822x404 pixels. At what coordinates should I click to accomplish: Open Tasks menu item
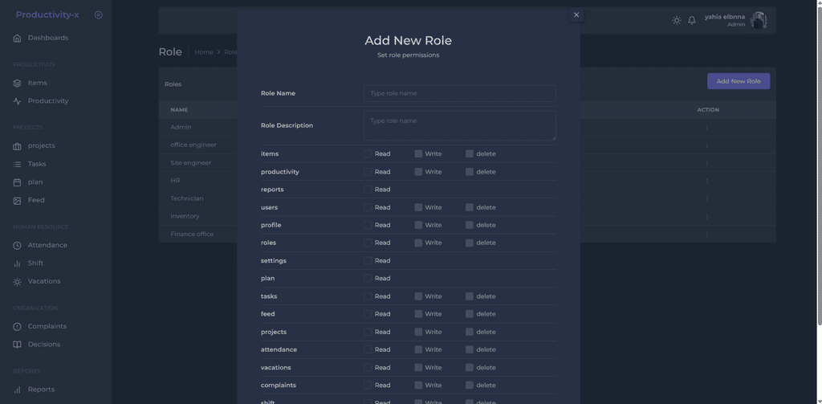[x=37, y=164]
